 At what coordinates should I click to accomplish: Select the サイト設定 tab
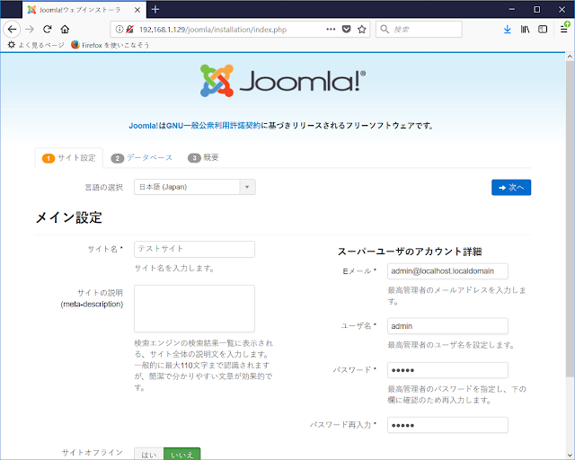(x=69, y=158)
